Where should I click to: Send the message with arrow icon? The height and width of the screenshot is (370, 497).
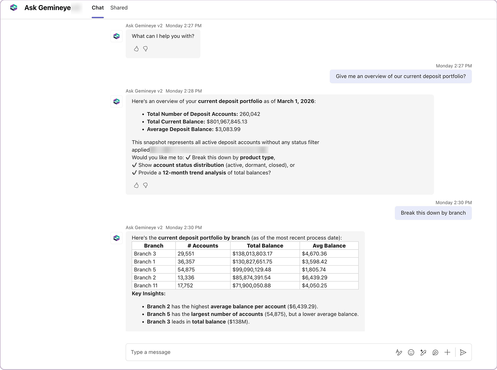(x=463, y=352)
